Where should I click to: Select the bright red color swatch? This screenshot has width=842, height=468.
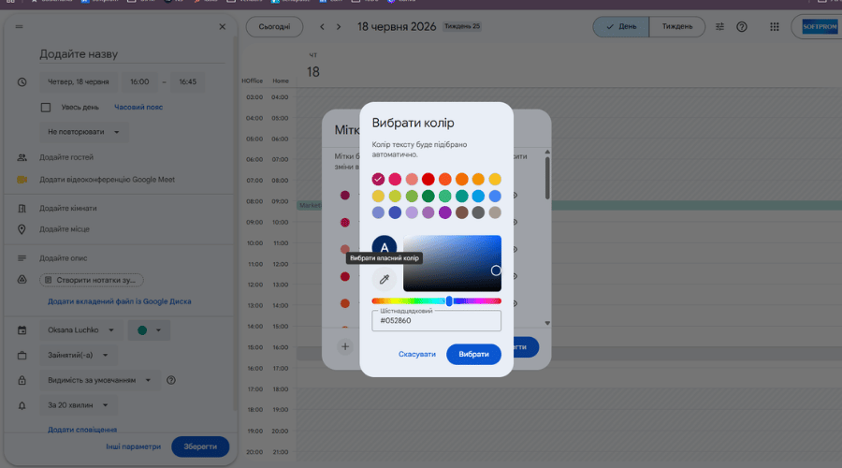(x=428, y=179)
